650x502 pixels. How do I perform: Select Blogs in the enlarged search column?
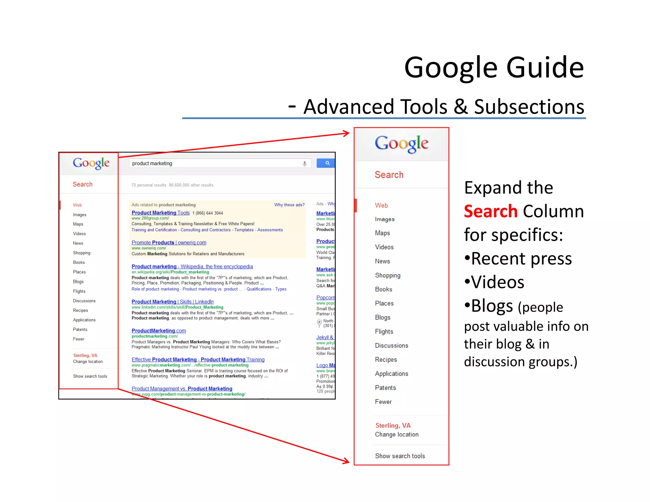(383, 318)
